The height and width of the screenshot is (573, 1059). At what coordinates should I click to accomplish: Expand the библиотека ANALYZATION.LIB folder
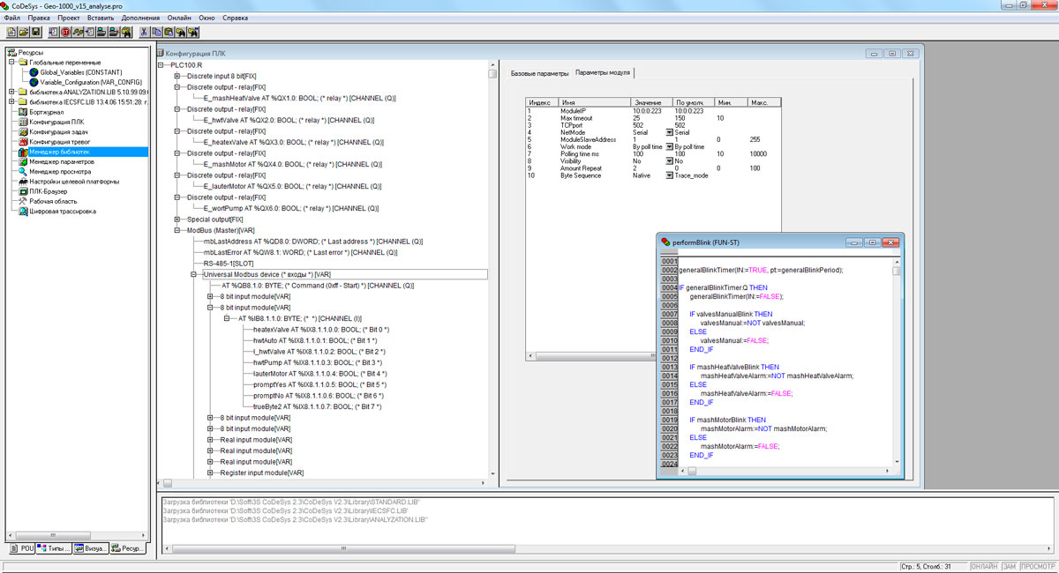click(11, 92)
